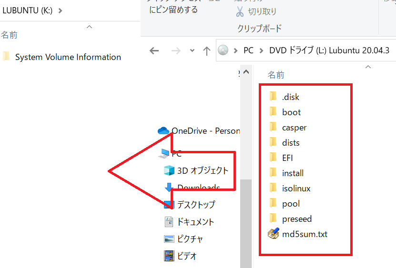This screenshot has width=396, height=268.
Task: Open ドキュメント in navigation pane
Action: tap(195, 222)
